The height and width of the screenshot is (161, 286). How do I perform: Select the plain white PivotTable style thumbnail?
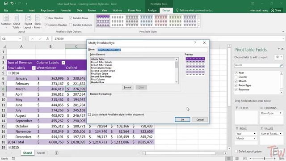point(117,21)
